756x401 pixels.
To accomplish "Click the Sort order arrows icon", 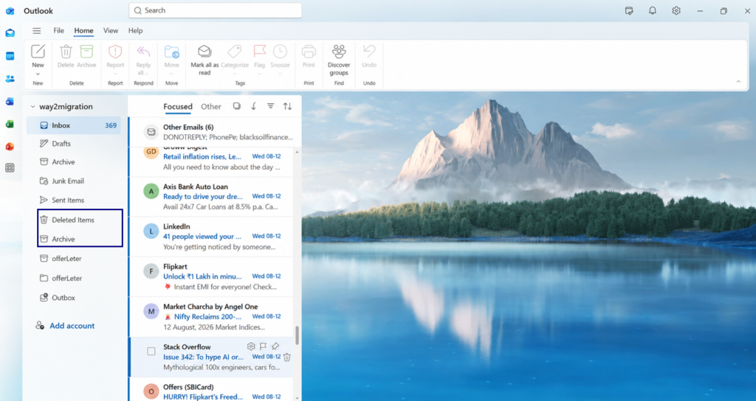I will (287, 106).
